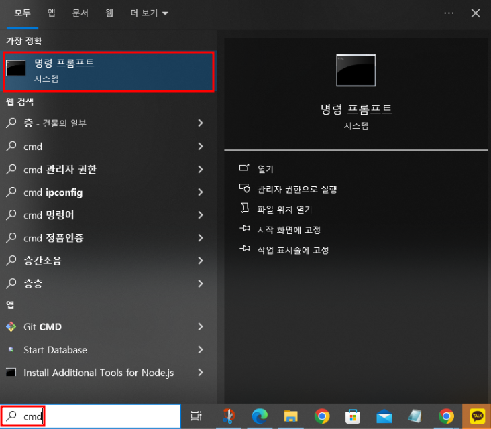The height and width of the screenshot is (429, 491).
Task: Expand arrow for Install Additional Tools for Node.js
Action: (x=201, y=373)
